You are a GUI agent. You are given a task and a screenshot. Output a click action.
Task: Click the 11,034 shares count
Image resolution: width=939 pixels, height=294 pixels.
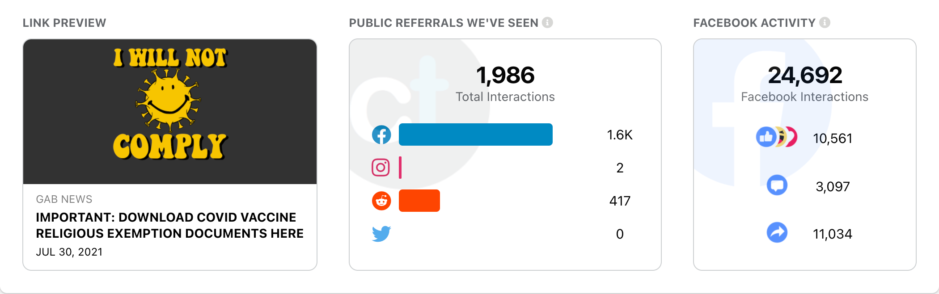(833, 234)
